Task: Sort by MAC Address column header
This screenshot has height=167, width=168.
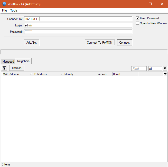Action: click(x=17, y=74)
